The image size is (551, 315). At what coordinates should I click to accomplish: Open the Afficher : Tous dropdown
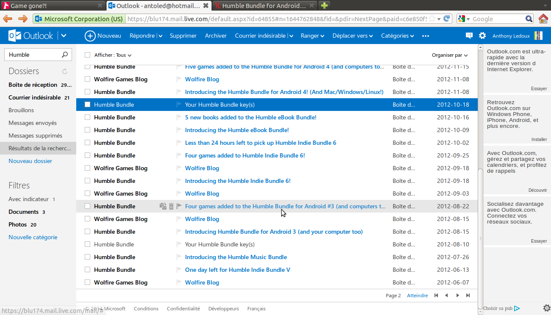[113, 55]
